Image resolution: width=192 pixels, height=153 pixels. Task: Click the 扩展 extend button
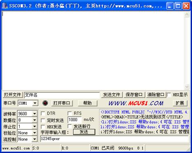pyautogui.click(x=180, y=103)
